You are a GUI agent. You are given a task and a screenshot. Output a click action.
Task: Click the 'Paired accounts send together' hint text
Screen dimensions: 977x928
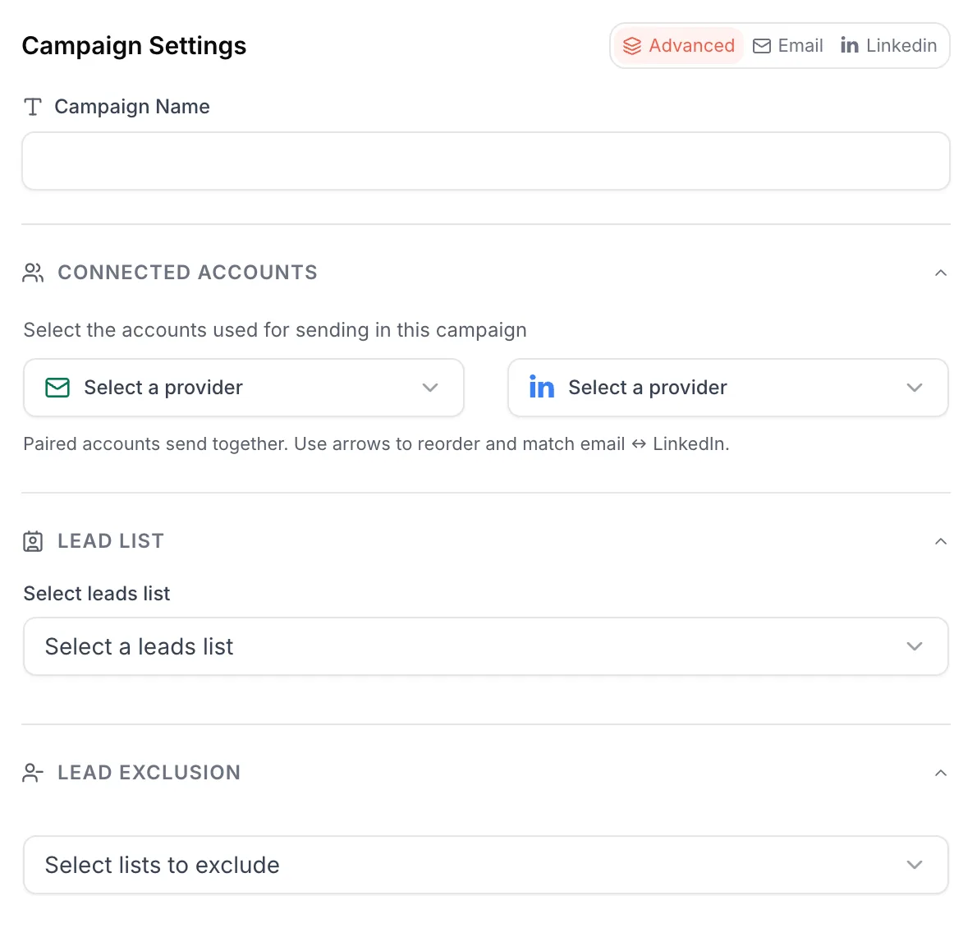pyautogui.click(x=376, y=443)
